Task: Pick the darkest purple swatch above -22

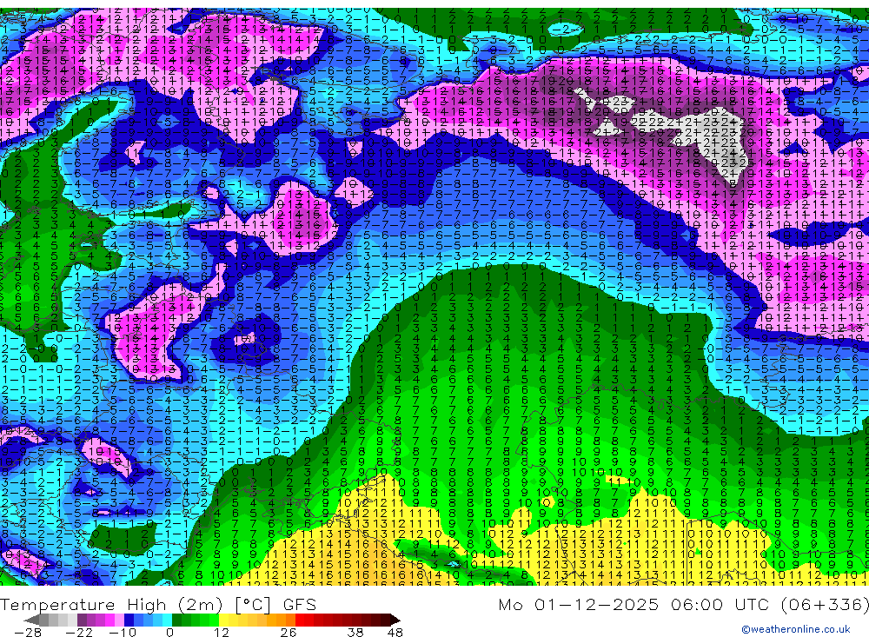Action: (82, 620)
